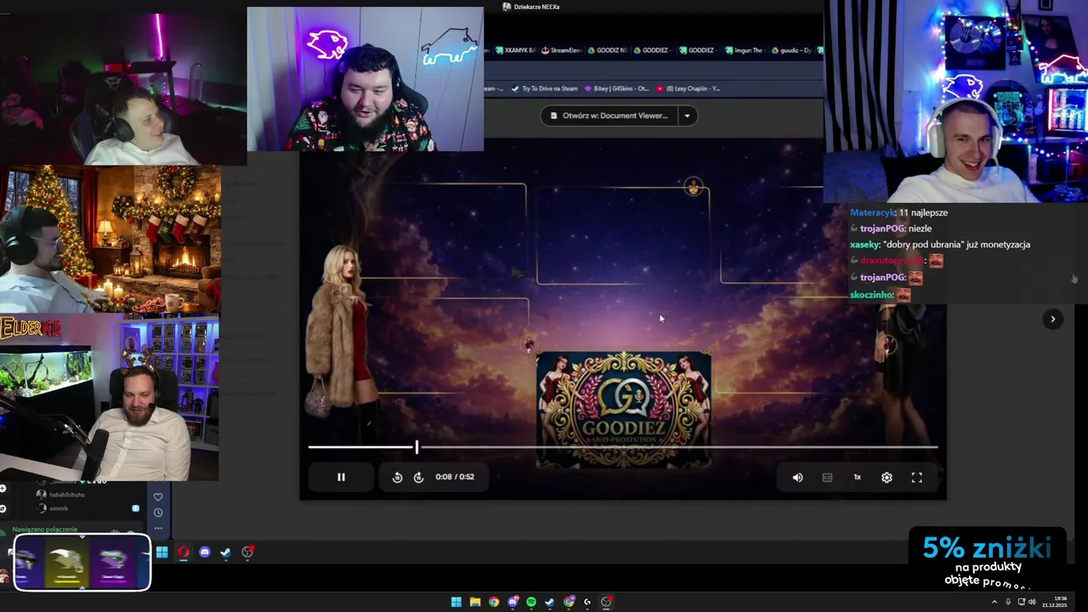Image resolution: width=1088 pixels, height=612 pixels.
Task: Open OBS with red badge in bottom taskbar
Action: 606,602
